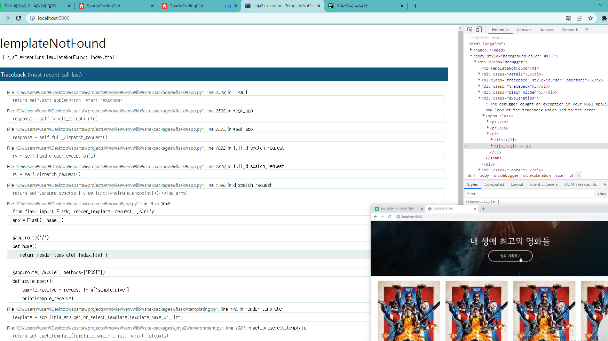This screenshot has width=608, height=341.
Task: Toggle the :hov element state button
Action: point(602,194)
